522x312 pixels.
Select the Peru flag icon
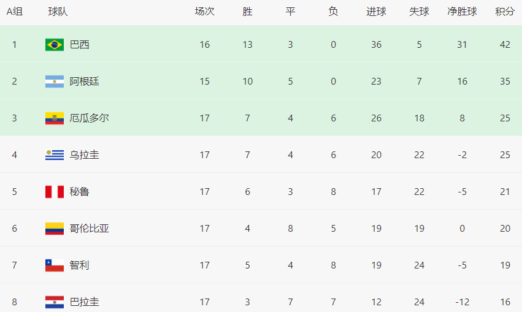click(55, 192)
